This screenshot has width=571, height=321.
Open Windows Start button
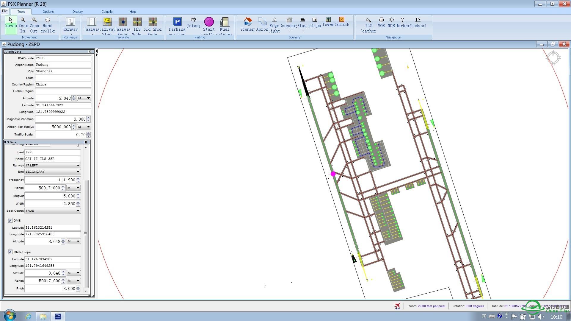10,315
